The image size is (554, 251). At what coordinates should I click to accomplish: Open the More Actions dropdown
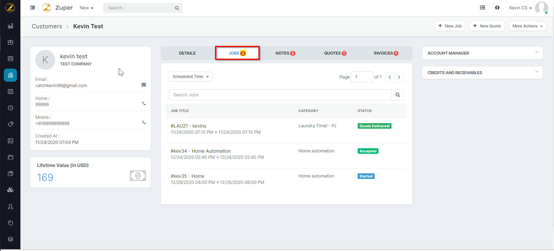tap(527, 26)
